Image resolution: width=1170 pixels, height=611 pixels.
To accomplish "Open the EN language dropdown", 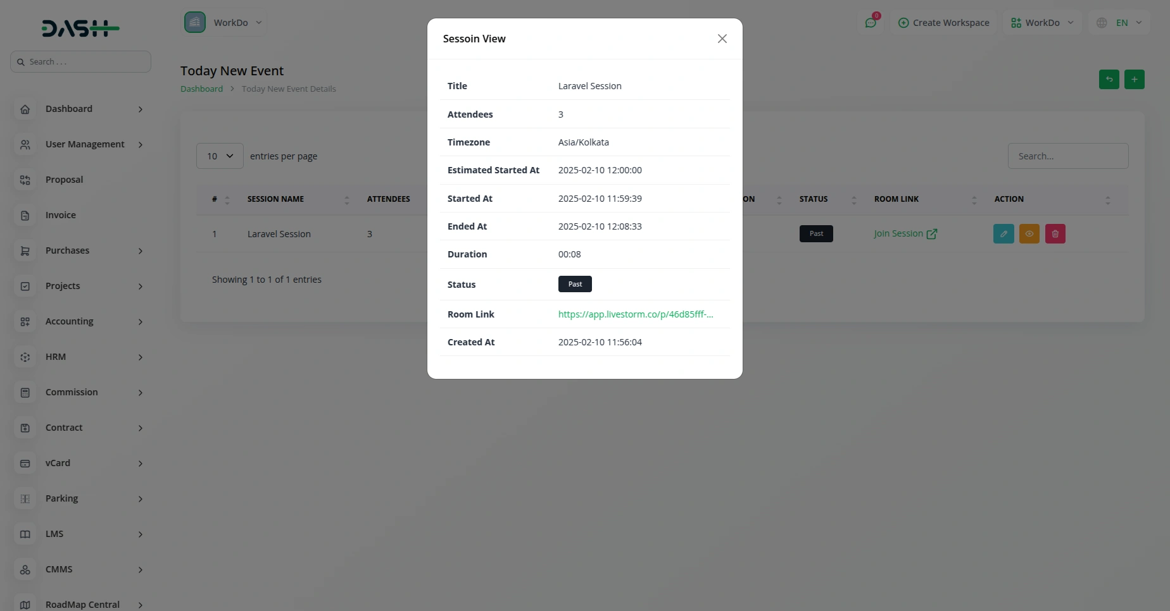I will [x=1122, y=23].
